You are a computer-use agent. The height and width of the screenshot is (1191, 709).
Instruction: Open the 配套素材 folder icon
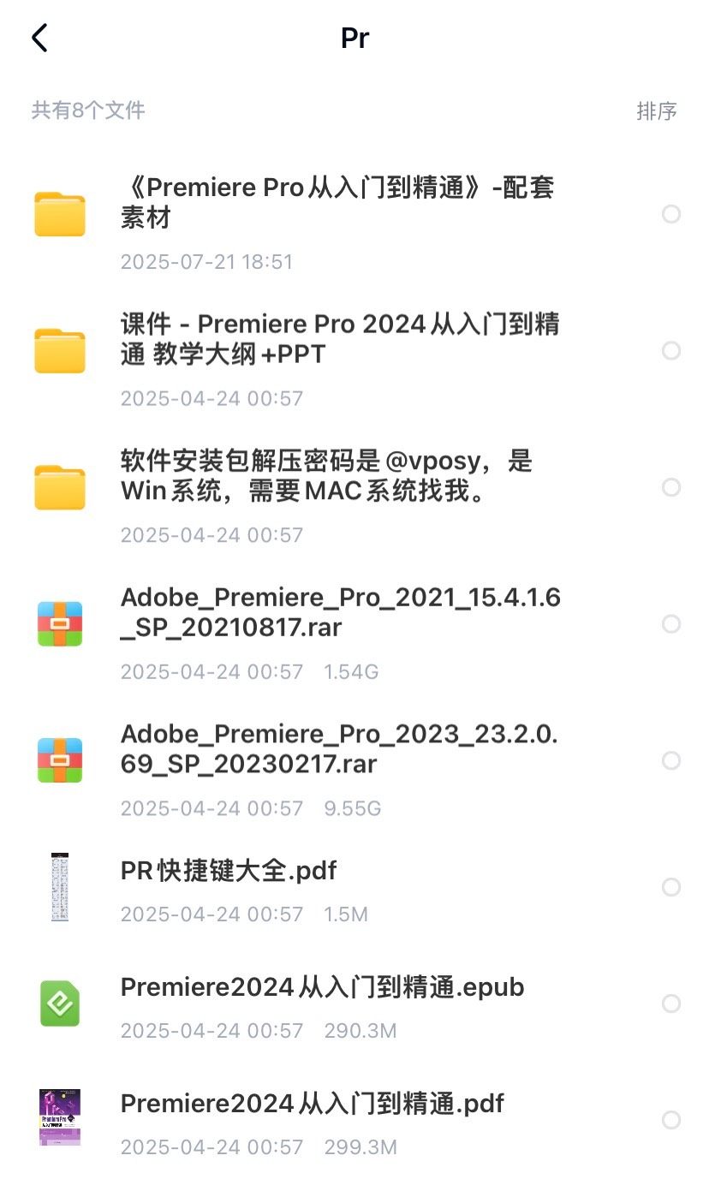(x=60, y=214)
